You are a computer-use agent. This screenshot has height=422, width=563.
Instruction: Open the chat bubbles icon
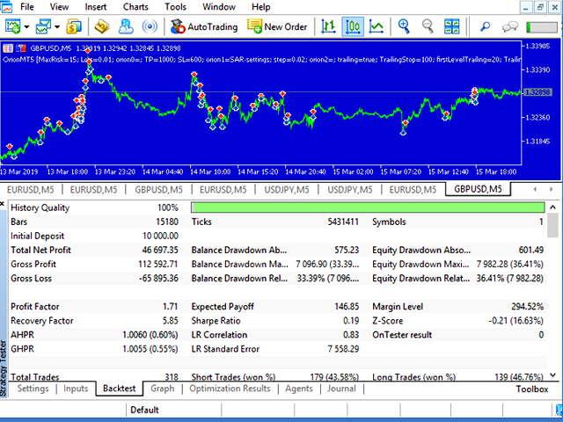[510, 26]
